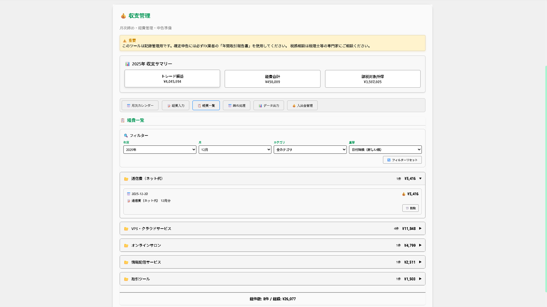Open the カテゴリ dropdown showing 全カテゴリ
The height and width of the screenshot is (307, 547).
pyautogui.click(x=310, y=150)
